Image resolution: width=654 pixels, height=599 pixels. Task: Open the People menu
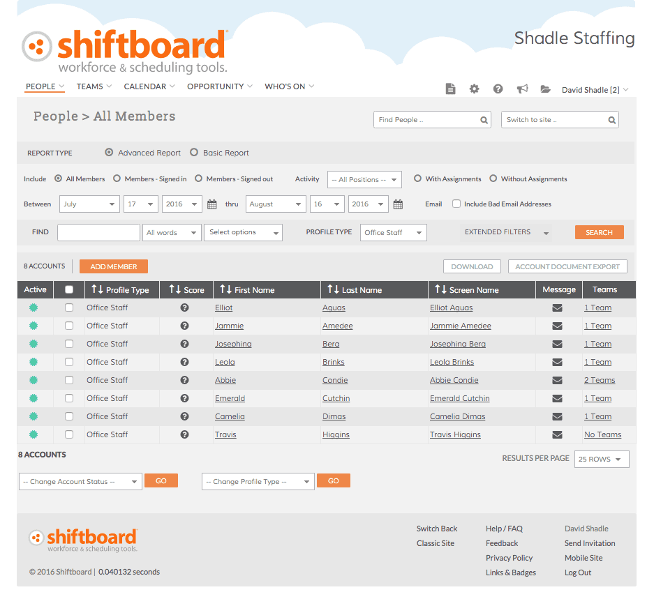(45, 86)
